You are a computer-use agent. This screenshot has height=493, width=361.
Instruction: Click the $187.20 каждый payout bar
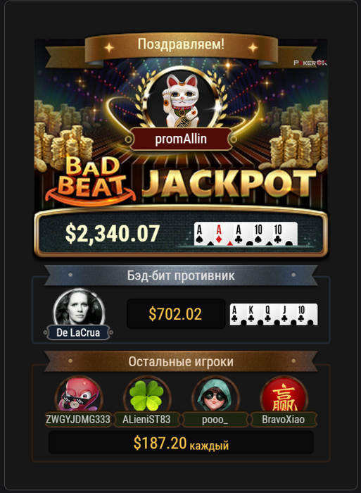pos(181,443)
